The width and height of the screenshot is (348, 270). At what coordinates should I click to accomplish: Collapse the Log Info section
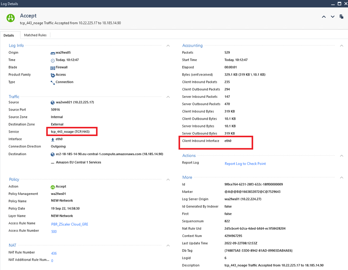(168, 46)
